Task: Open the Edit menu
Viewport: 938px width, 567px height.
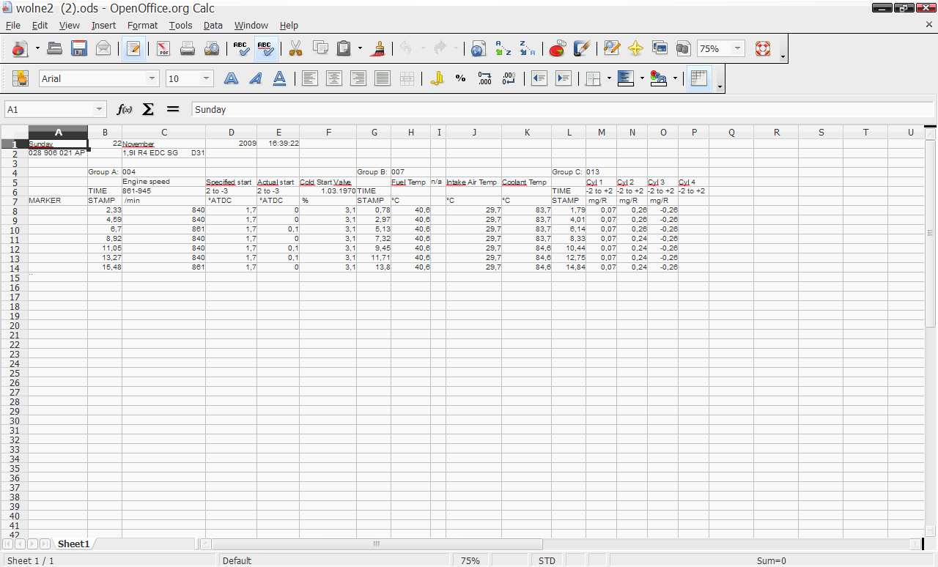Action: pos(40,25)
